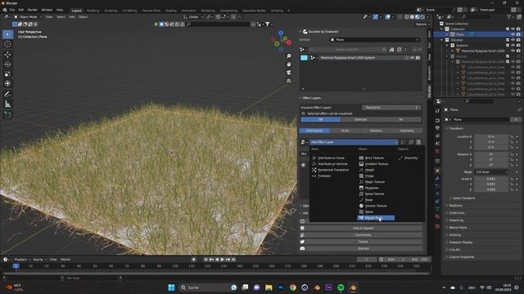524x294 pixels.
Task: Click the Discord icon
Action: [302, 248]
